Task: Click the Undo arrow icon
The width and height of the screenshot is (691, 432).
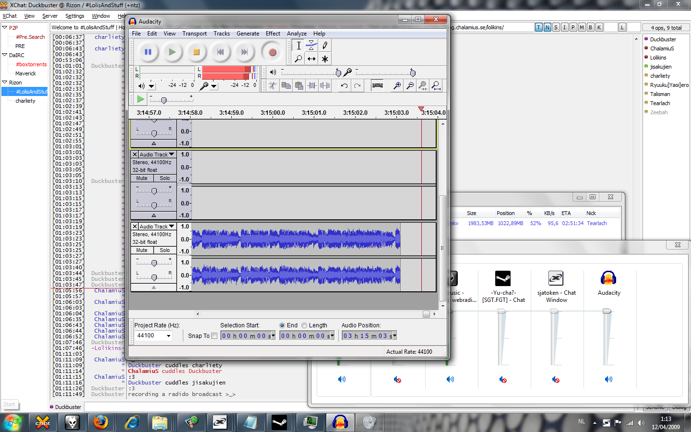Action: pyautogui.click(x=344, y=85)
